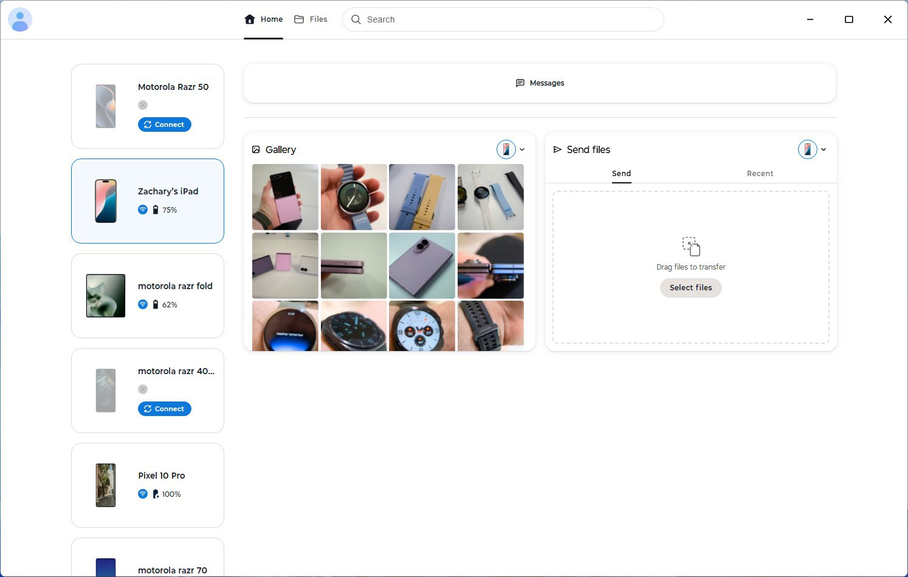Connect the Motorola Razr 50
Image resolution: width=908 pixels, height=577 pixels.
click(x=165, y=125)
